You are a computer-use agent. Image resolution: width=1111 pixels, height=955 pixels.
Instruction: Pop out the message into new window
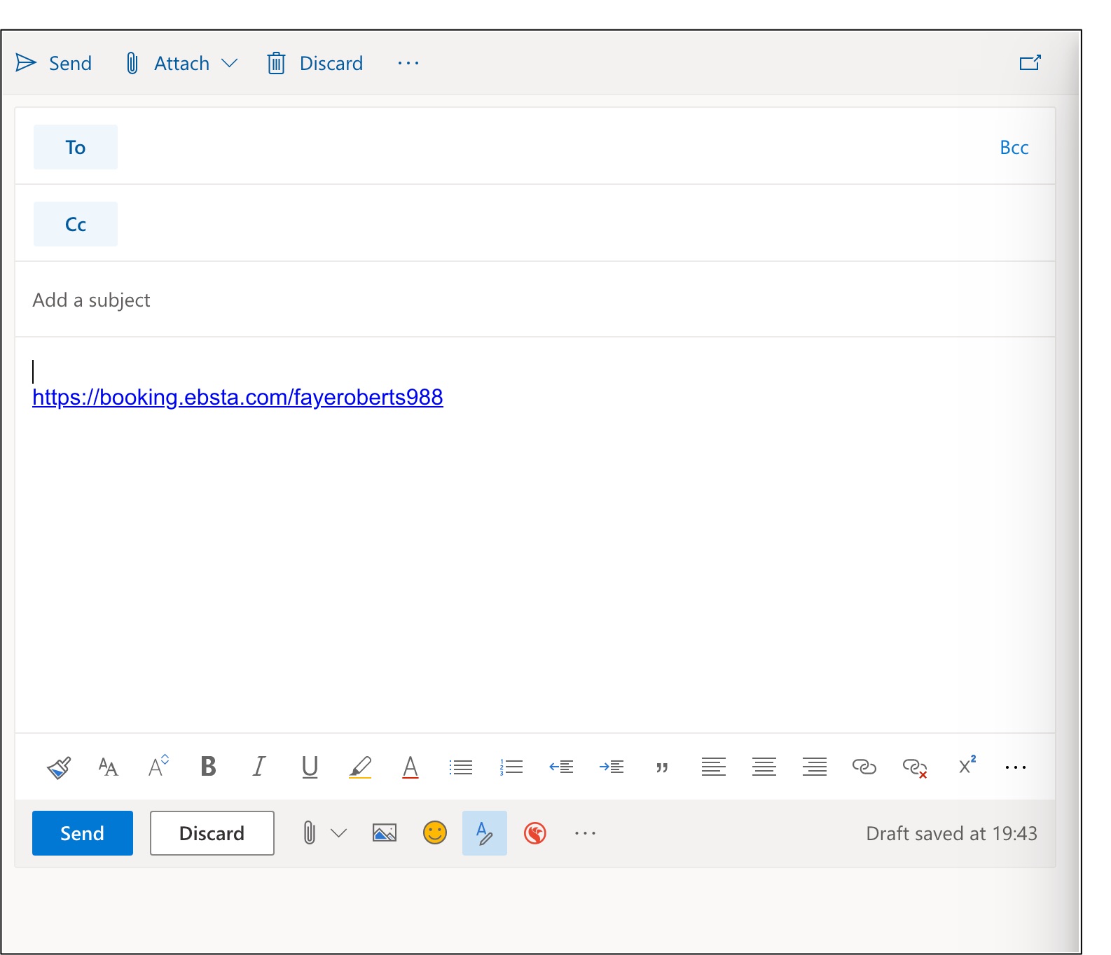[x=1030, y=63]
